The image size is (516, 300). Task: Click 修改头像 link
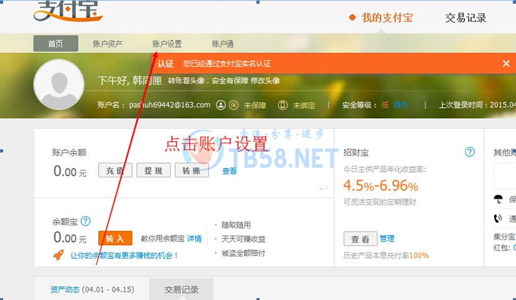[x=265, y=80]
